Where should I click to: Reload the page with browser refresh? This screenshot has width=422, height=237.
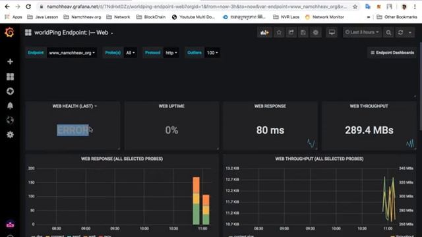(28, 7)
